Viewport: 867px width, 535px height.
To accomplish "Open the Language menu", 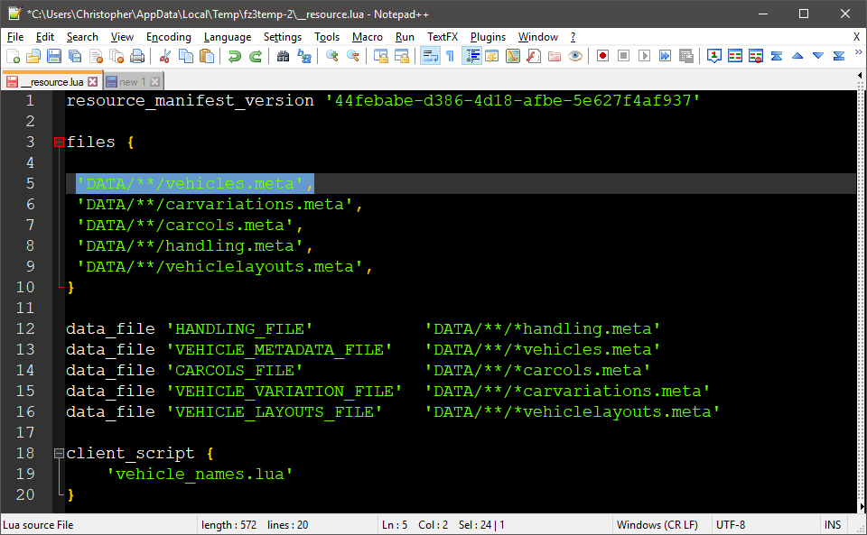I will (x=228, y=37).
